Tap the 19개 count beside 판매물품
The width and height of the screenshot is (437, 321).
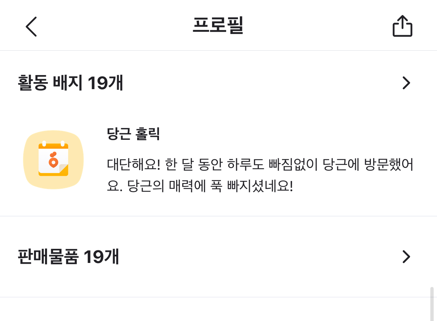pos(101,257)
